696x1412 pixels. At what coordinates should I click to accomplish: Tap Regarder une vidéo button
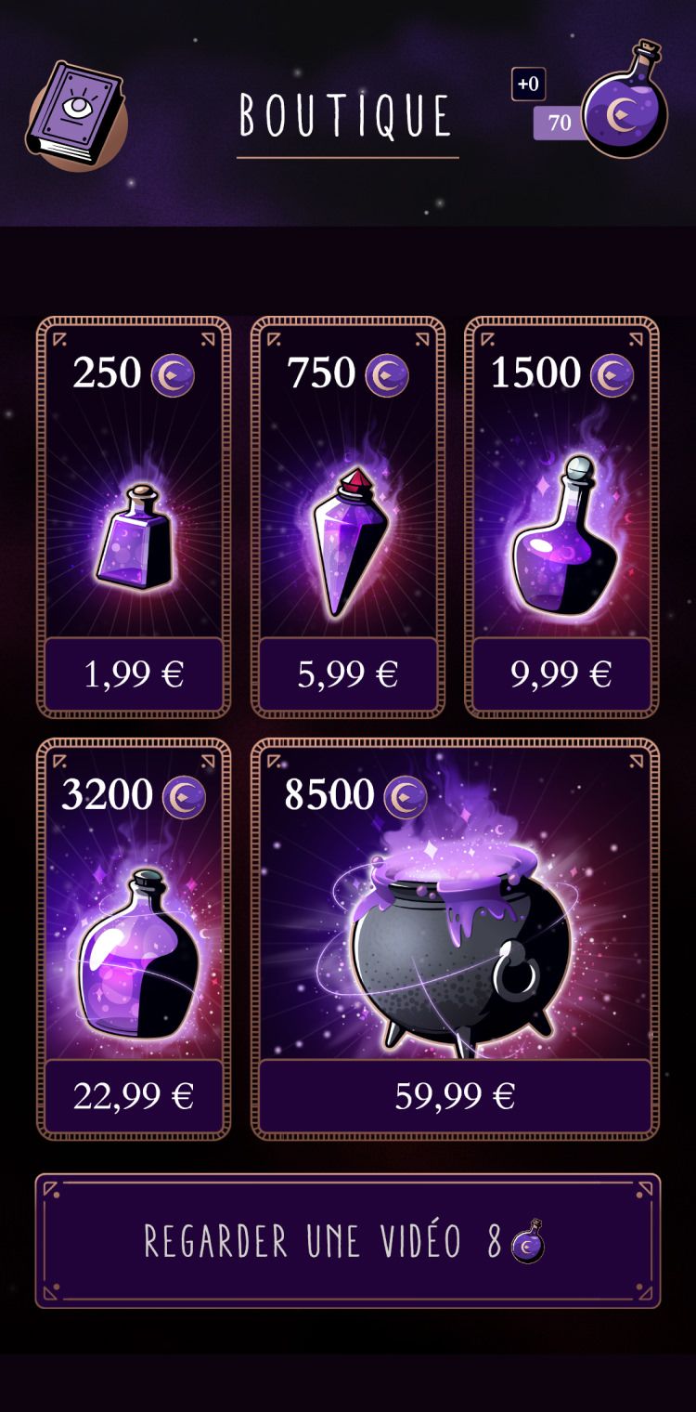348,1241
